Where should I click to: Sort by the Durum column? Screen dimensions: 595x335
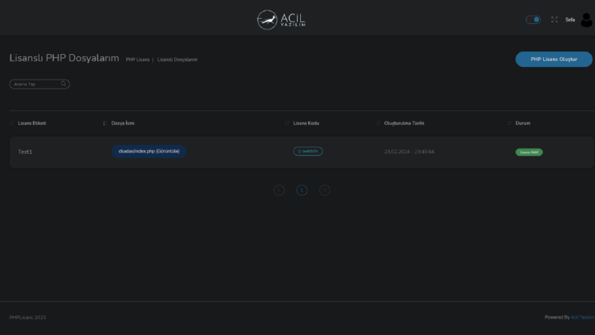pos(522,123)
